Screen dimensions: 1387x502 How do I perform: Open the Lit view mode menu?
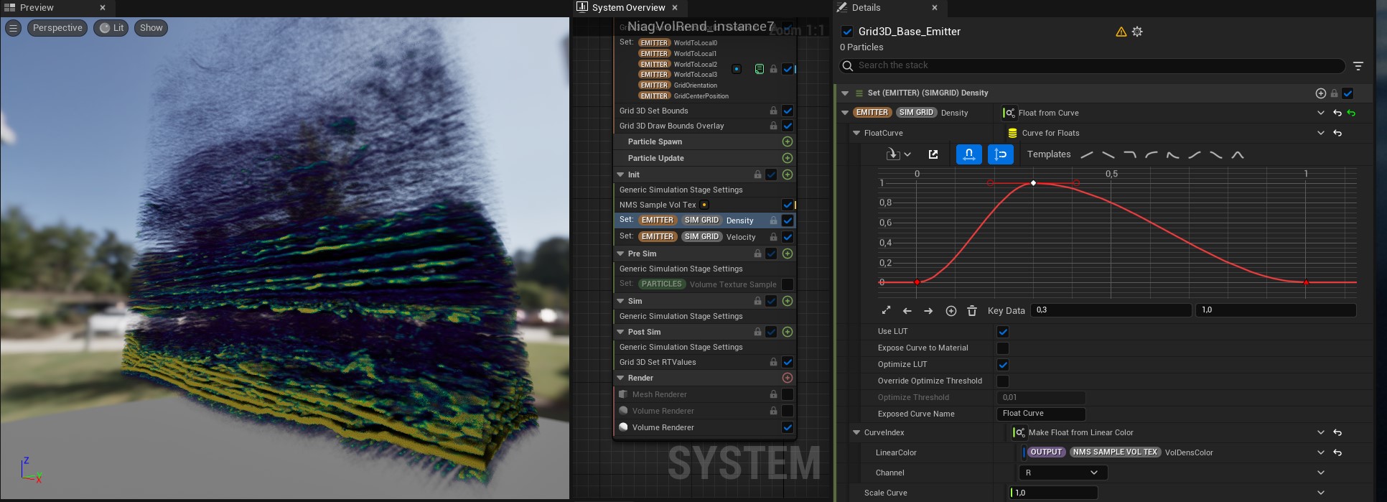point(111,28)
